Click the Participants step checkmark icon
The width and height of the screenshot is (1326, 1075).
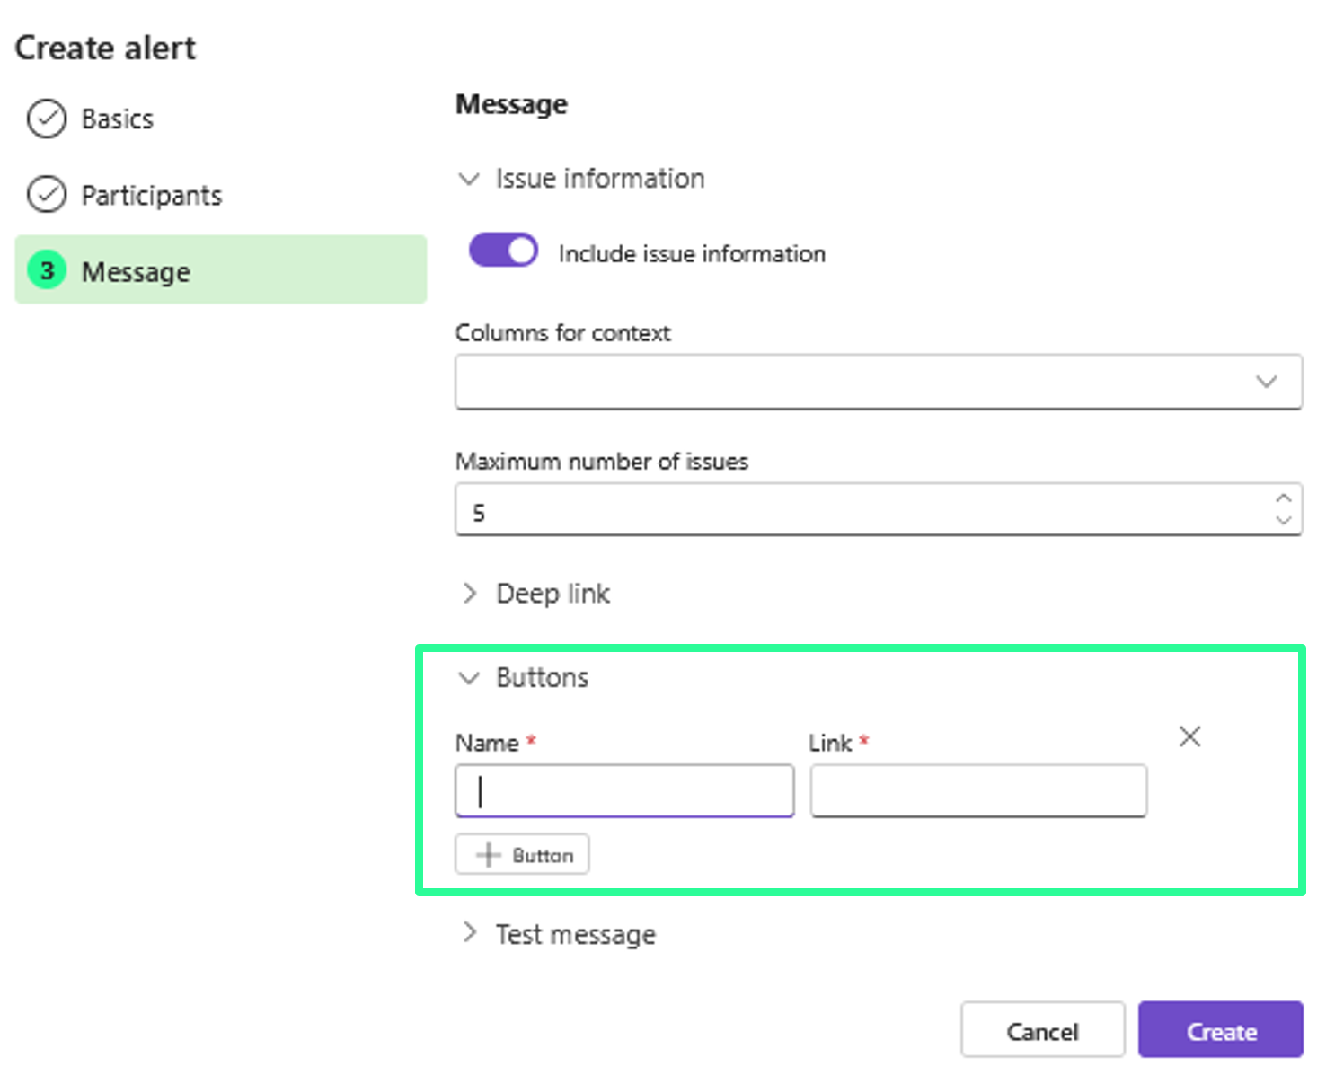coord(47,194)
